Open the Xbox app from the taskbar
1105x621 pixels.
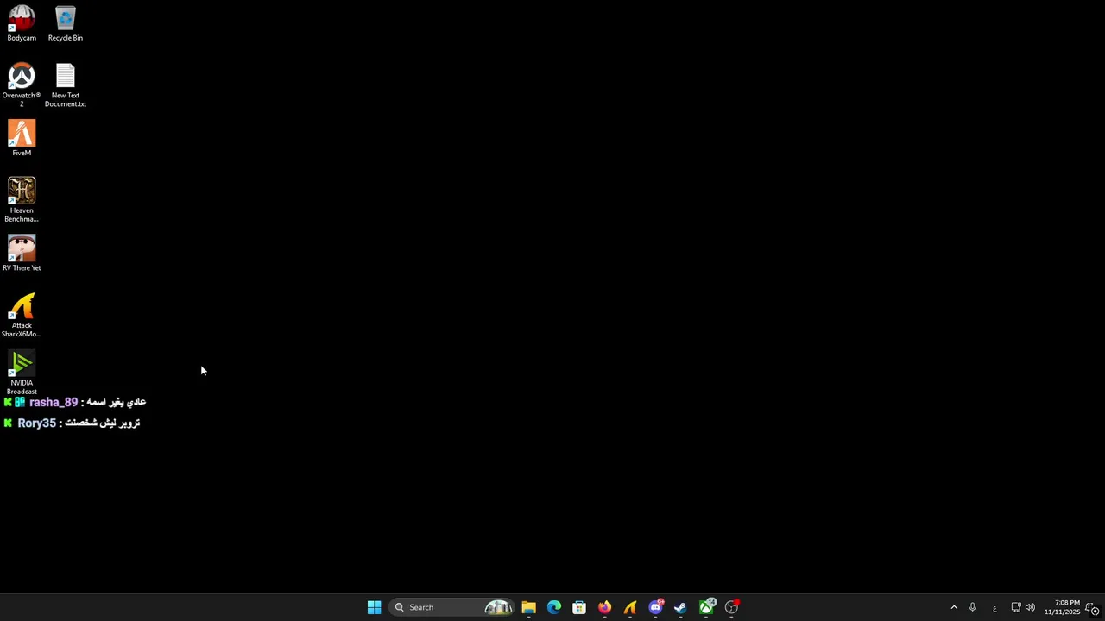pyautogui.click(x=706, y=607)
